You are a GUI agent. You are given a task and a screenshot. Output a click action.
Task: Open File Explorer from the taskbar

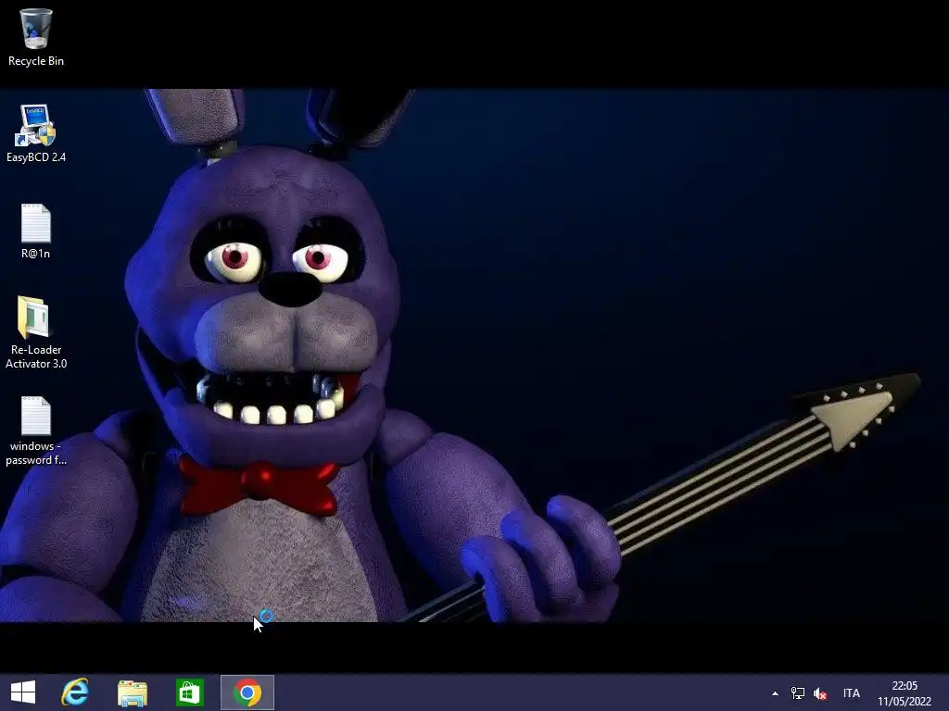click(x=132, y=692)
